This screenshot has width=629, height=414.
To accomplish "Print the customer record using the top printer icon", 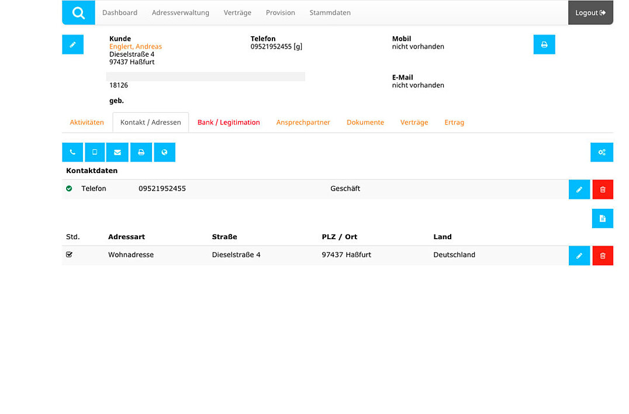I will pos(544,44).
